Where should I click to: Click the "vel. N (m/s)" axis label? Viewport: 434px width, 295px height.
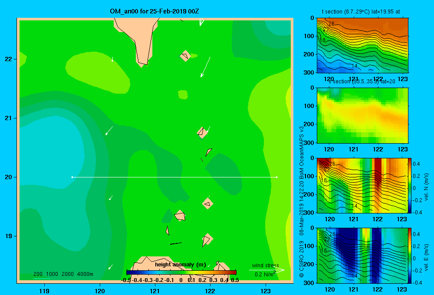(426, 187)
